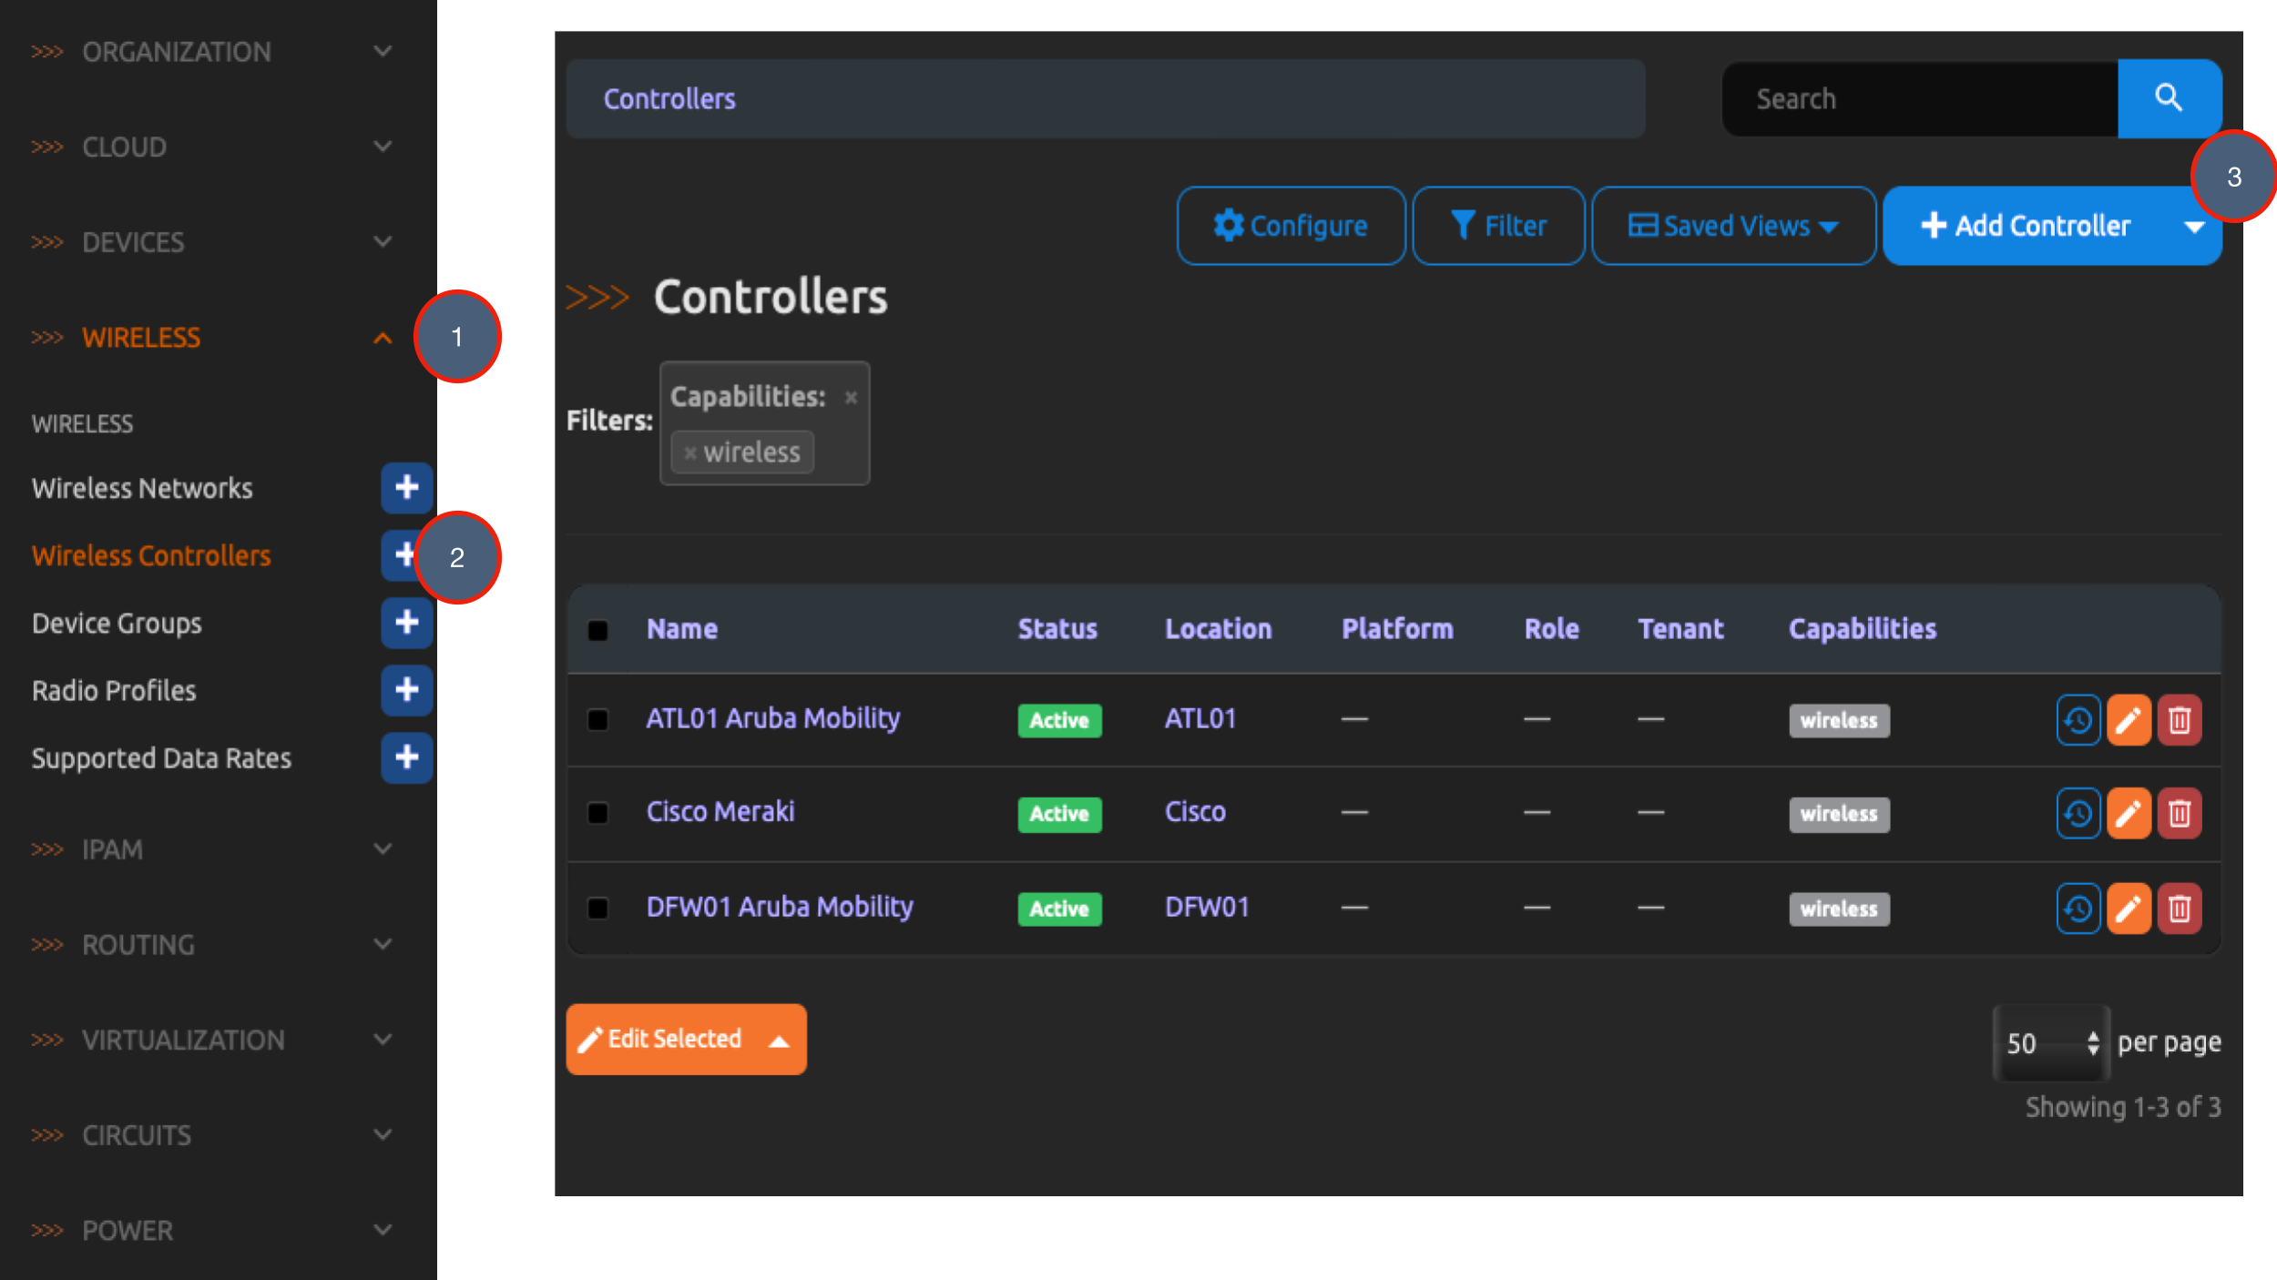Open changelog icon for DFW01 Aruba Mobility
The image size is (2277, 1280).
click(2078, 908)
